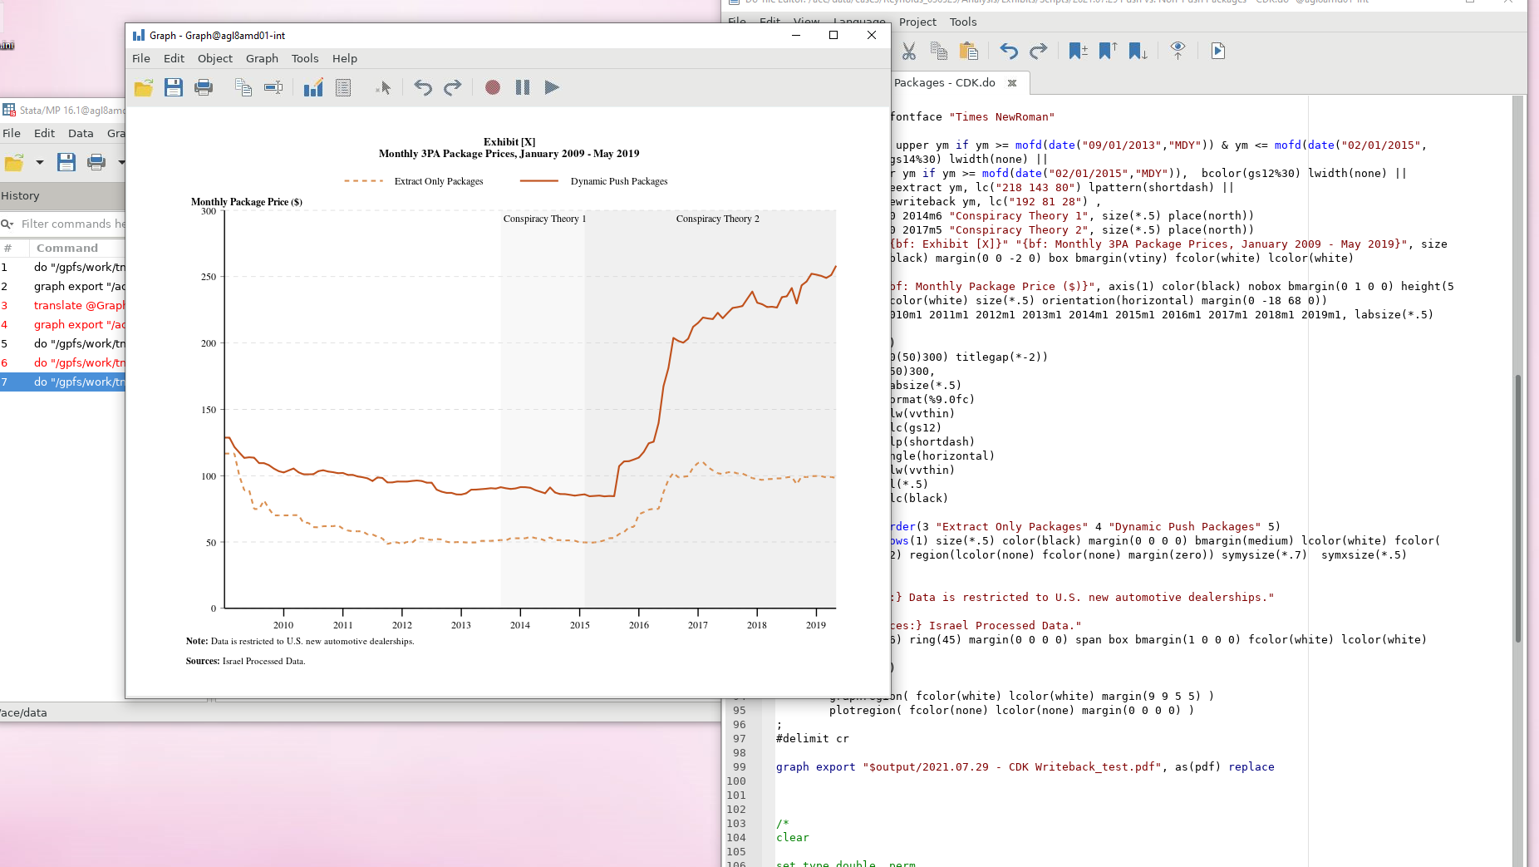The height and width of the screenshot is (867, 1539).
Task: Print the graph using the printer icon
Action: coord(204,87)
